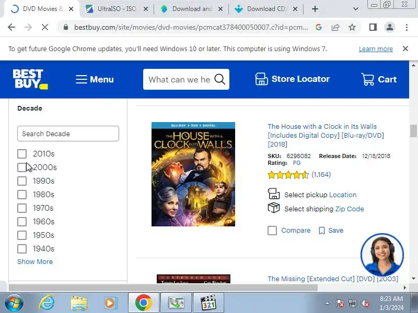Click the PG rating link
Viewport: 418px width, 313px height.
296,163
